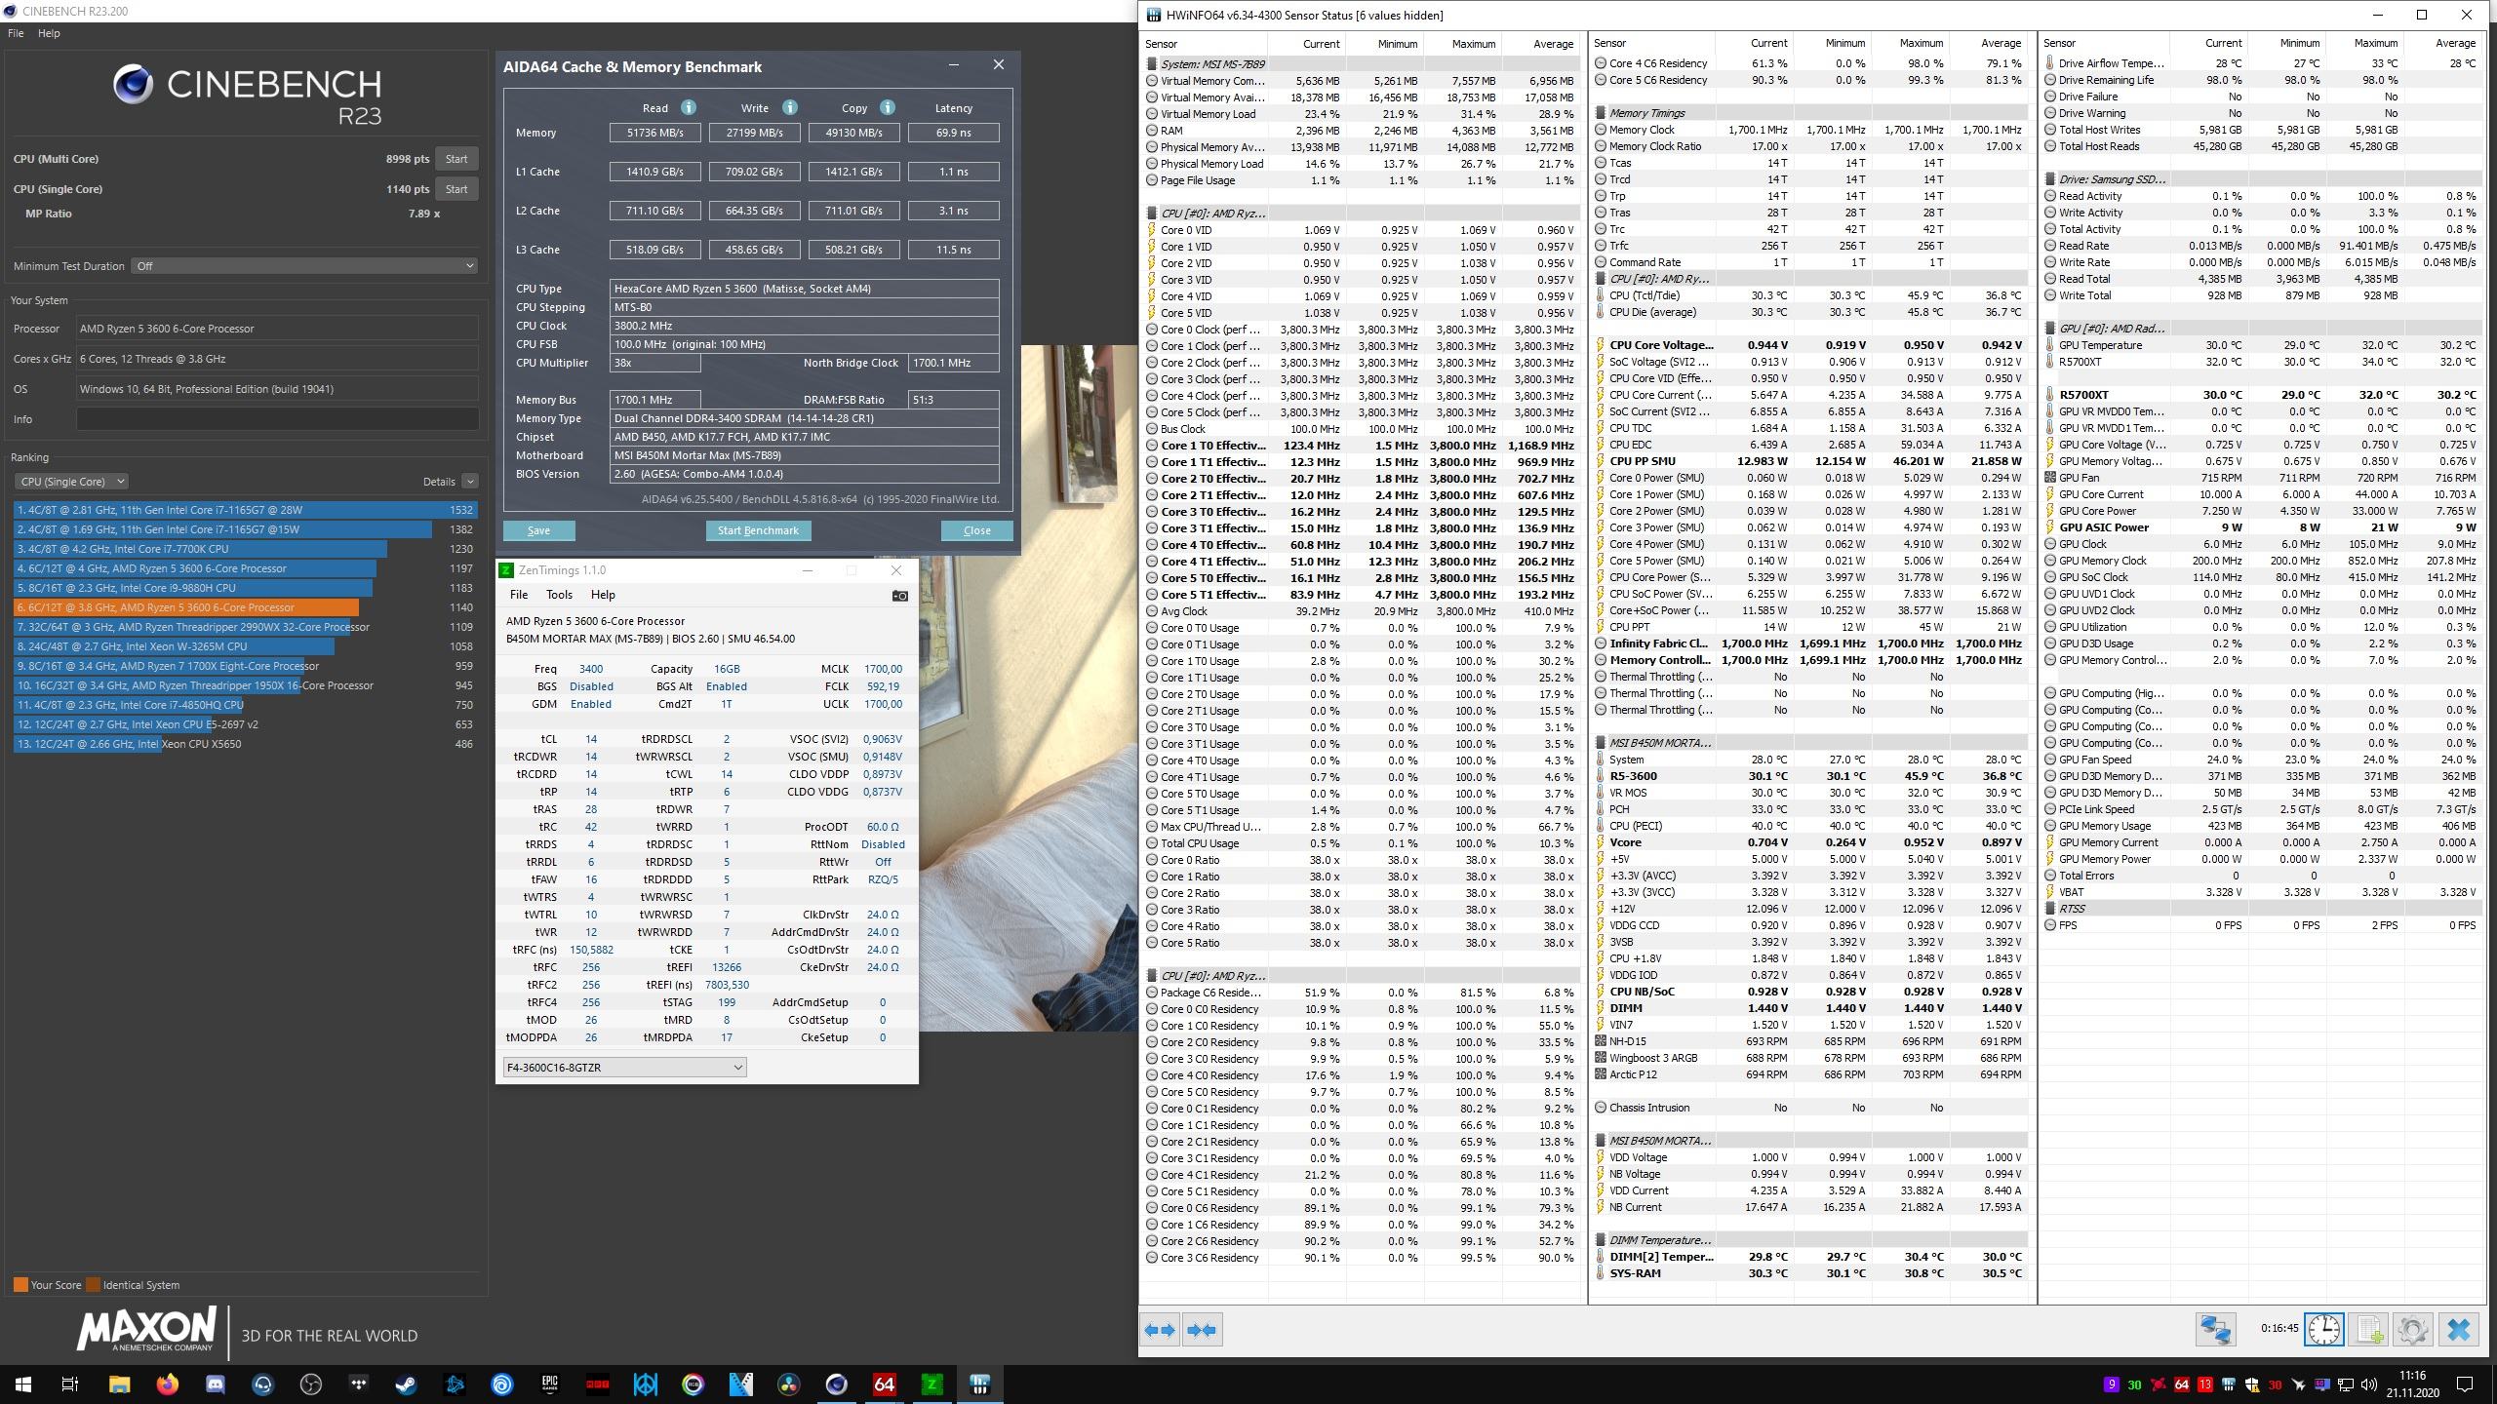Open Minimum Test Duration dropdown

(304, 265)
